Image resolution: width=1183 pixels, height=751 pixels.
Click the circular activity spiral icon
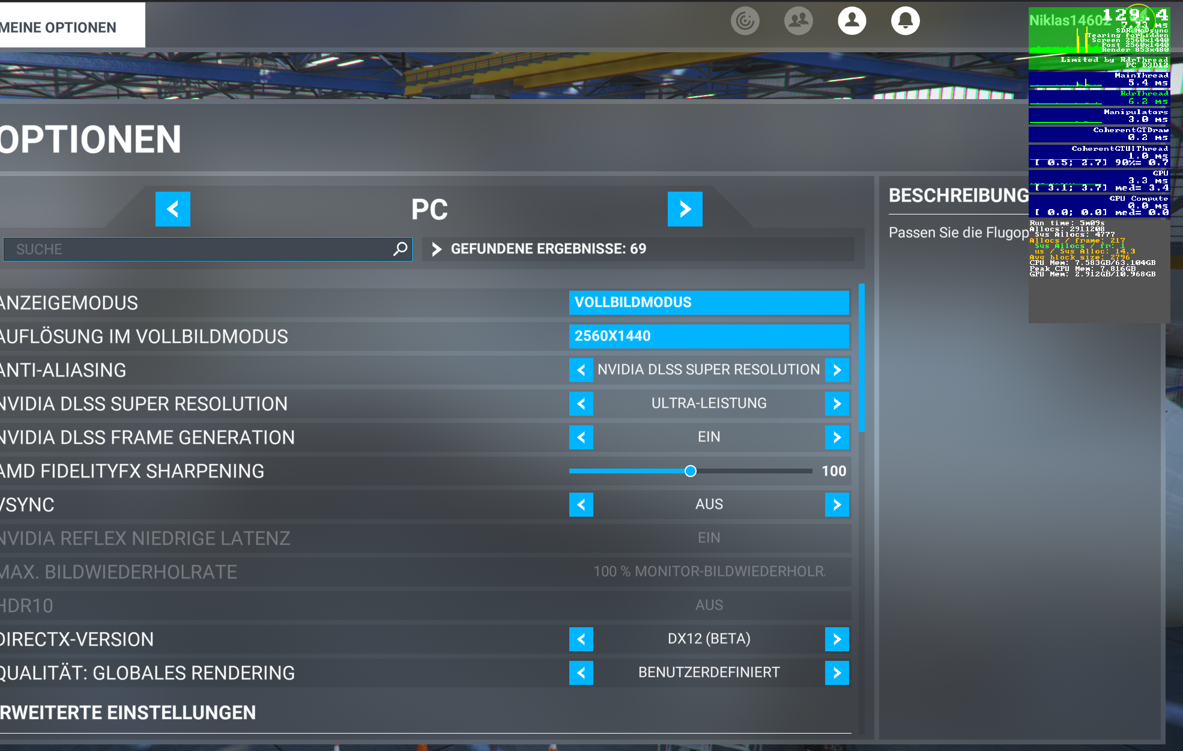pos(745,21)
